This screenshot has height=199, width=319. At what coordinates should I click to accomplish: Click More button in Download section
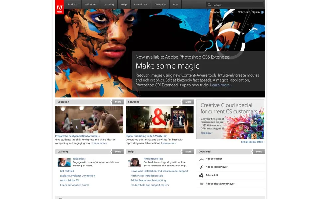pos(259,152)
